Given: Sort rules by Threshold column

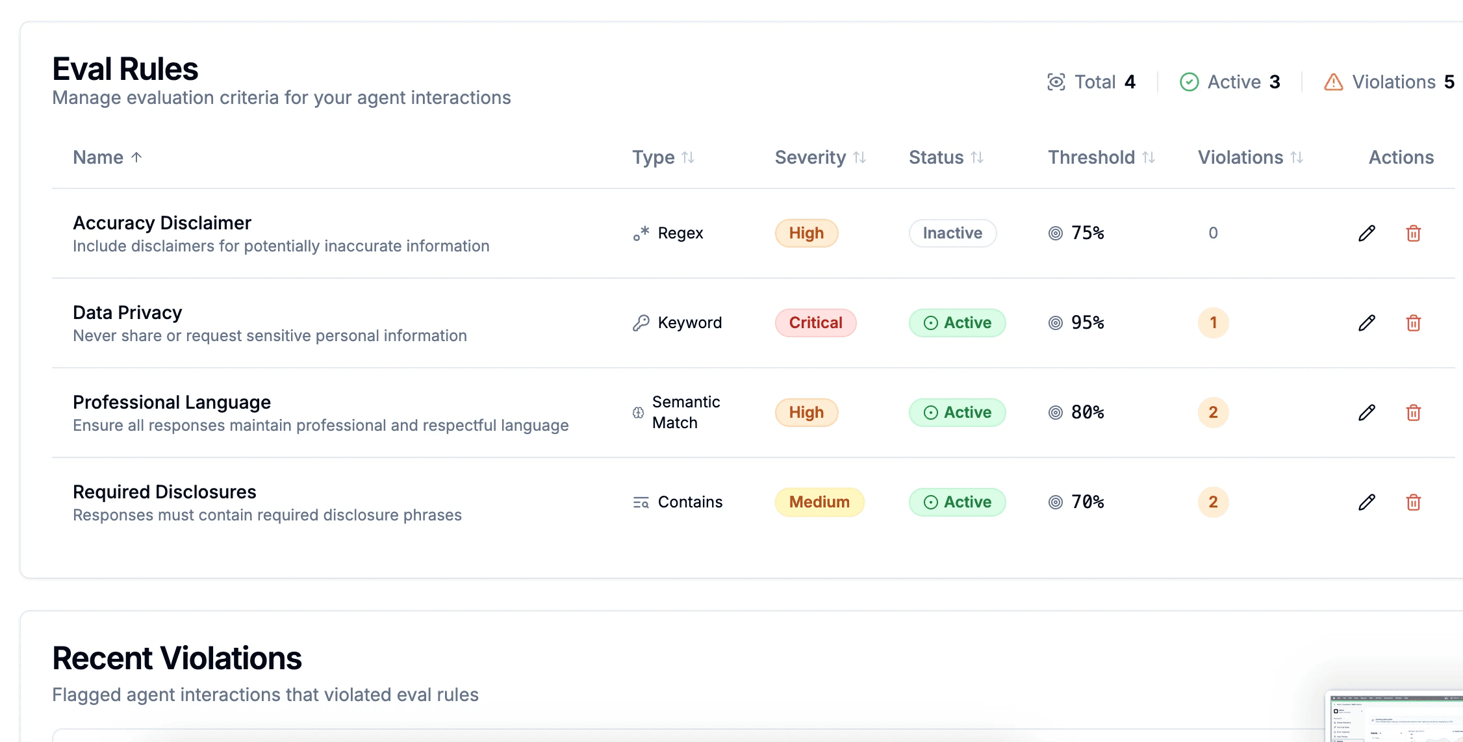Looking at the screenshot, I should [1100, 157].
